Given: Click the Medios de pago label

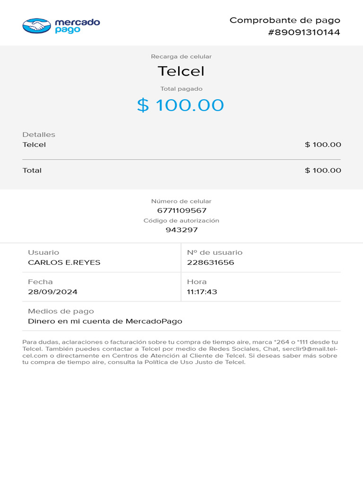Looking at the screenshot, I should pos(61,311).
